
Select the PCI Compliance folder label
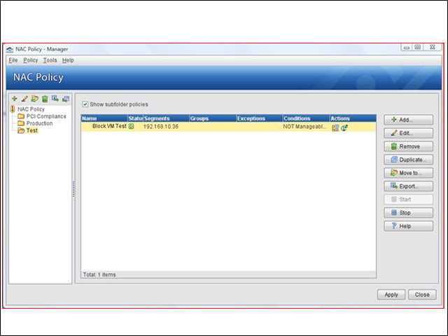click(x=46, y=116)
